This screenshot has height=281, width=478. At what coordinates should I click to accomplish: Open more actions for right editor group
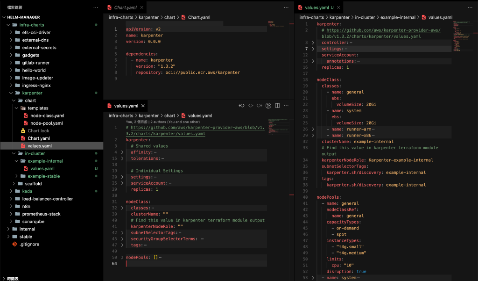(470, 7)
